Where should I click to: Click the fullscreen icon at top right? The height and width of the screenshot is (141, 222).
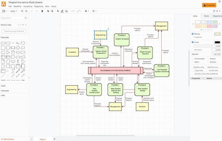[x=214, y=11]
